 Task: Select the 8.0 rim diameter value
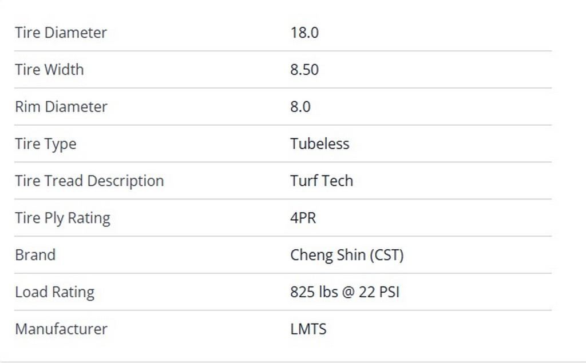tap(300, 107)
